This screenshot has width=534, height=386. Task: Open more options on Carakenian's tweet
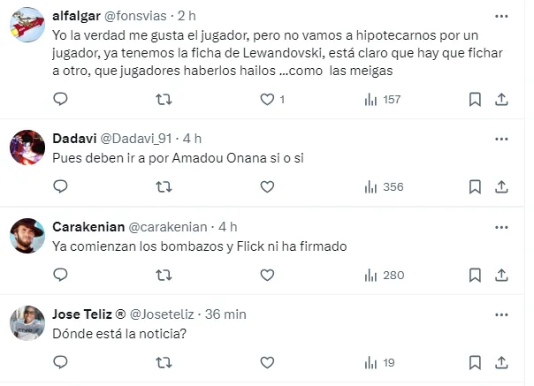pos(501,226)
